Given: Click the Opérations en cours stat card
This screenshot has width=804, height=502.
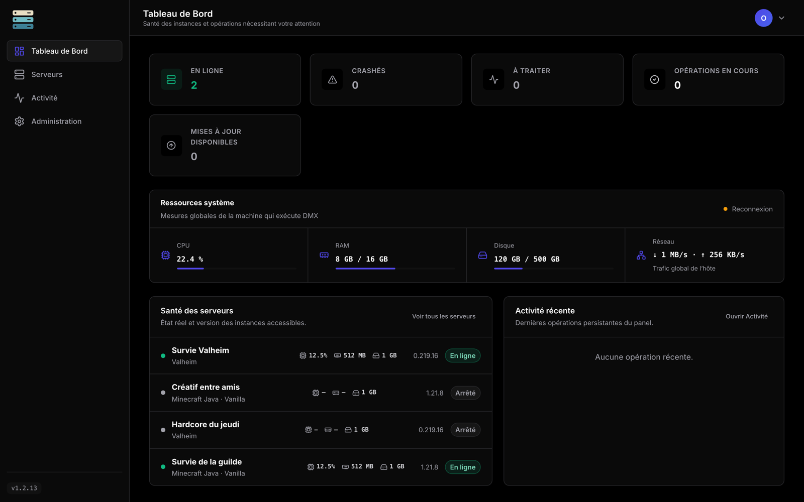Looking at the screenshot, I should (x=708, y=79).
